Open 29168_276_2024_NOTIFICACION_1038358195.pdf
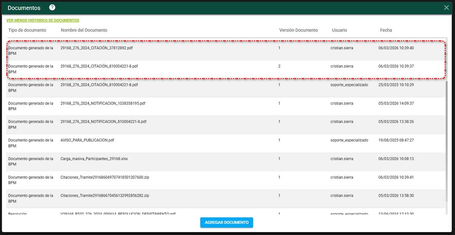Screen dimensions: 455x235 coord(103,104)
